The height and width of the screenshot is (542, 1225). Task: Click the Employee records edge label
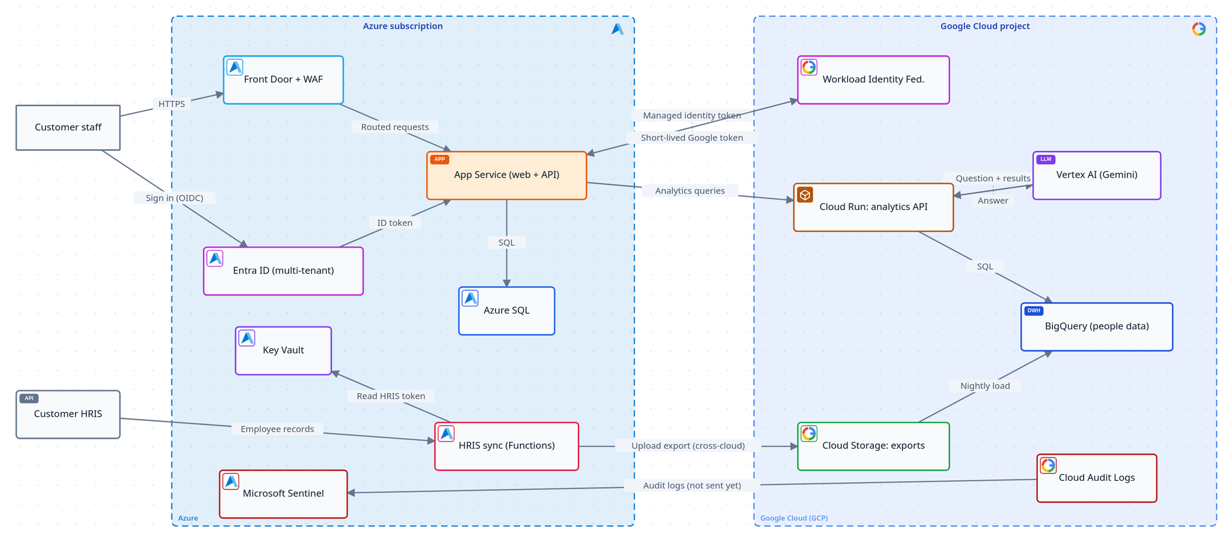(277, 429)
